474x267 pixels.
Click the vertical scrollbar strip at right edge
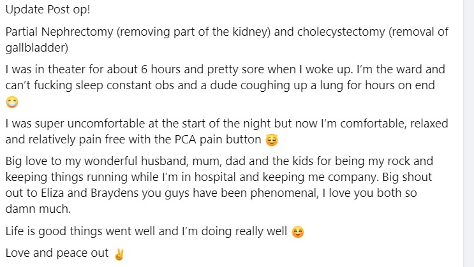click(468, 134)
